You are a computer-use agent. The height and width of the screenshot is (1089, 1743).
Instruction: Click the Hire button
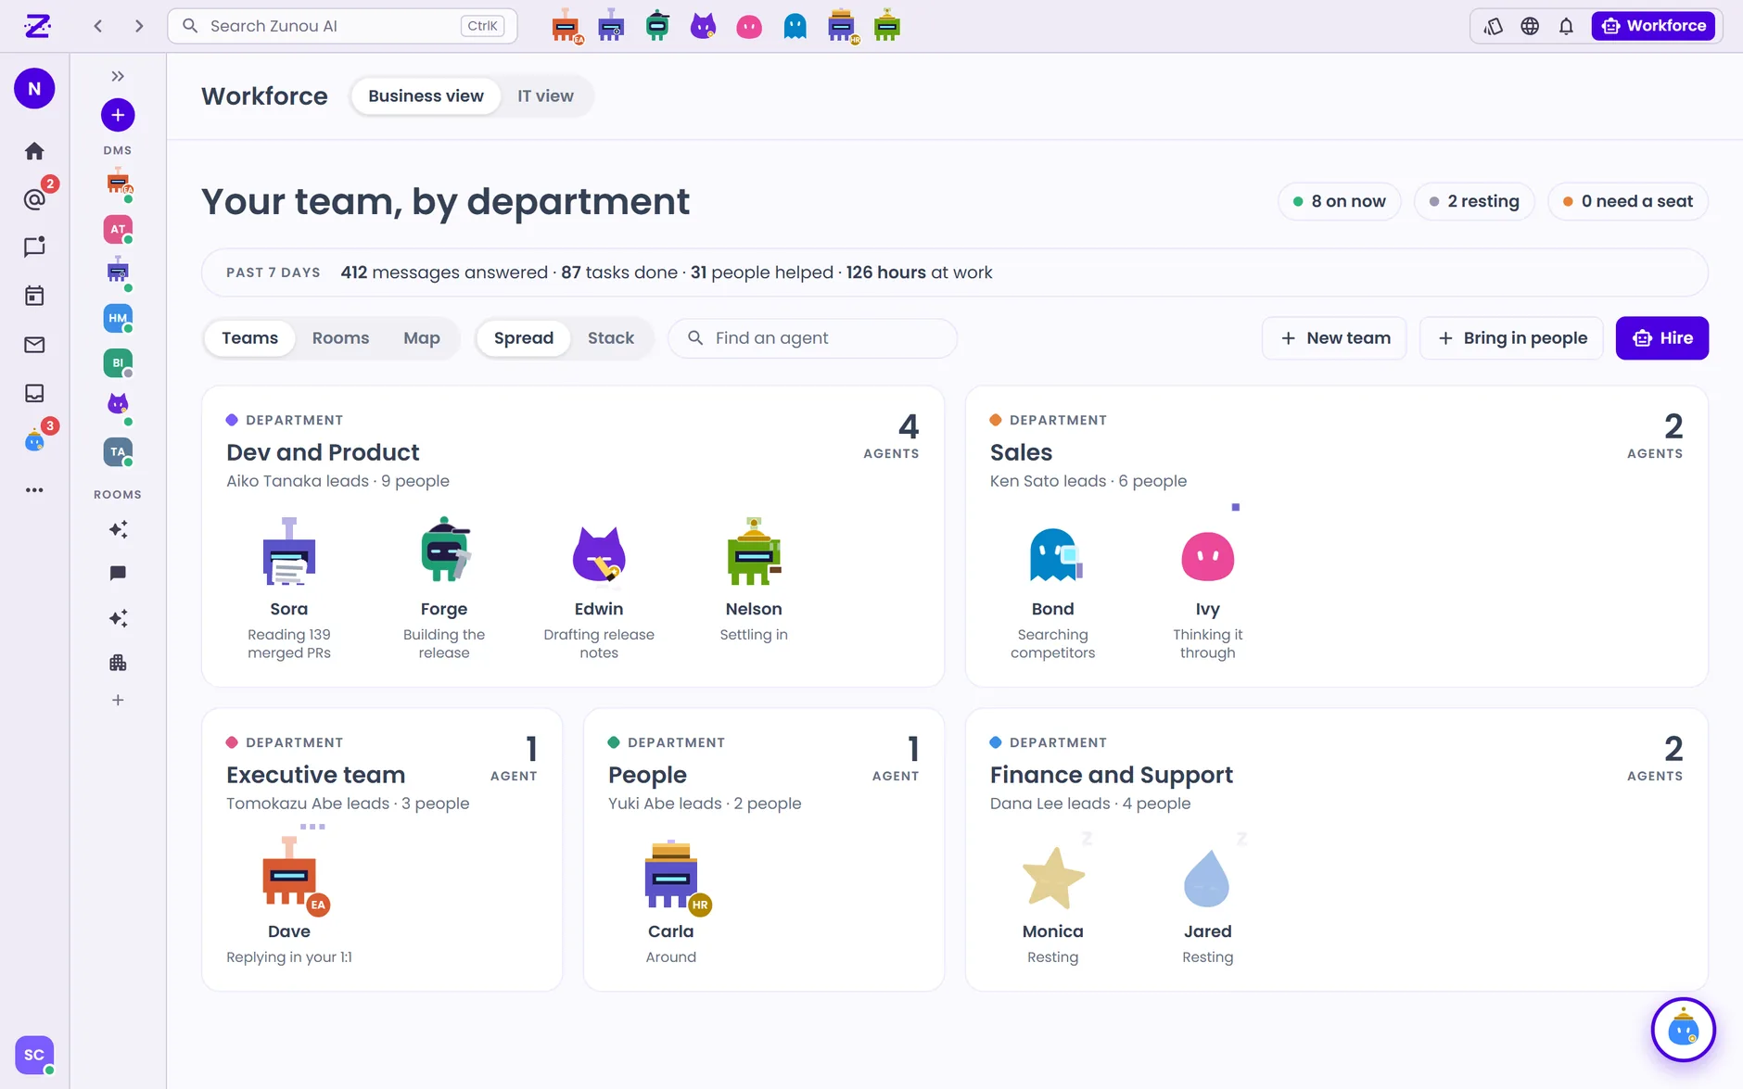click(x=1662, y=338)
